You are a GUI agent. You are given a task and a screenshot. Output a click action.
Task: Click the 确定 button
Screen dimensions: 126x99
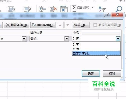click(x=91, y=74)
